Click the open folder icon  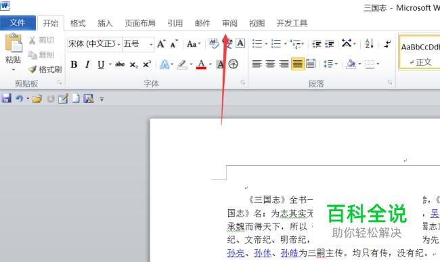click(x=37, y=99)
